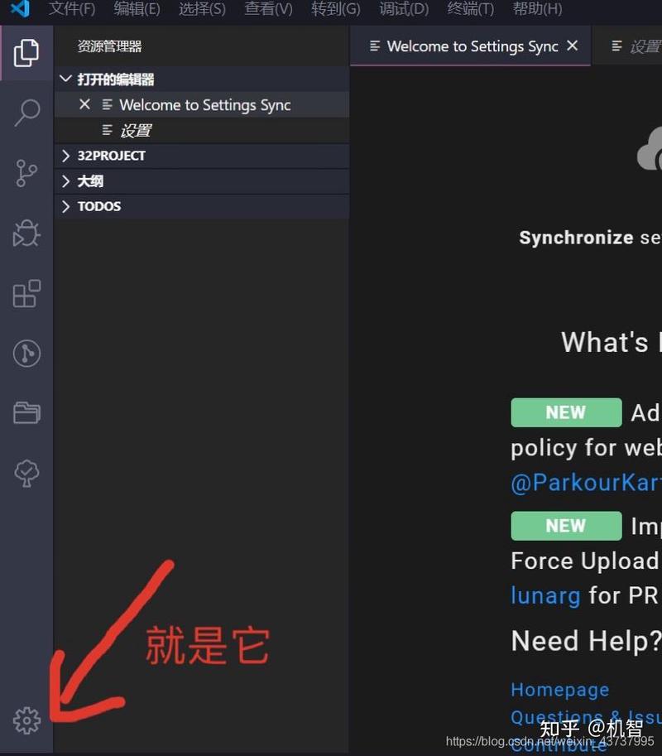The width and height of the screenshot is (662, 756).
Task: Open the Homepage link
Action: (560, 690)
